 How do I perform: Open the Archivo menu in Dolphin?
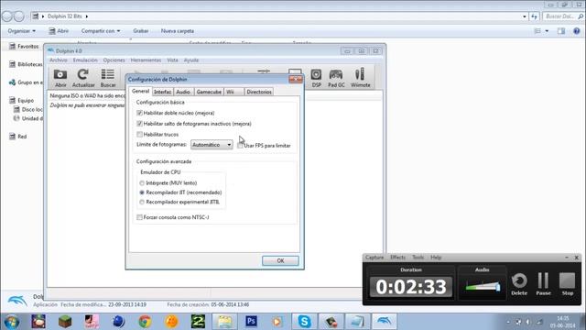59,60
